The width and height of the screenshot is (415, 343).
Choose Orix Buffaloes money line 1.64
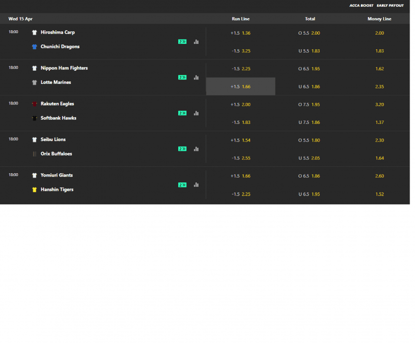point(379,158)
